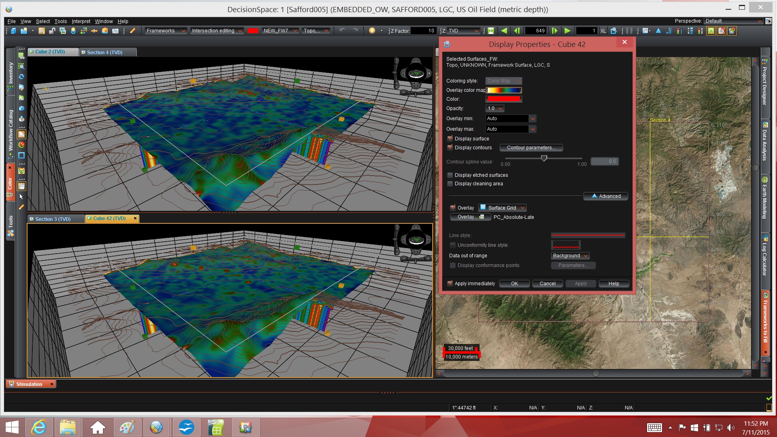Viewport: 777px width, 437px height.
Task: Open the Tools menu
Action: click(60, 21)
